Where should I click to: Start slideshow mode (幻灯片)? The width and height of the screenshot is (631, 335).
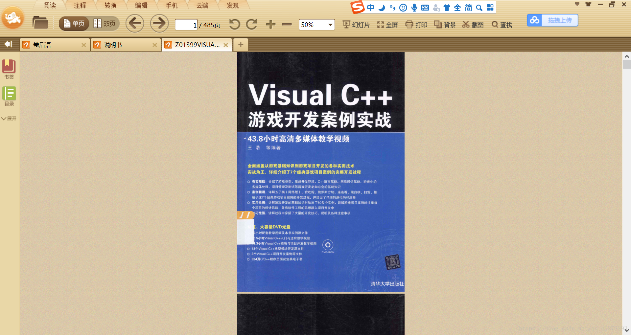click(356, 25)
